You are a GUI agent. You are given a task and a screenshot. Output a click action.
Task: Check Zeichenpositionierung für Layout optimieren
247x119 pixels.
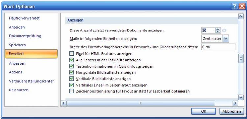point(72,91)
